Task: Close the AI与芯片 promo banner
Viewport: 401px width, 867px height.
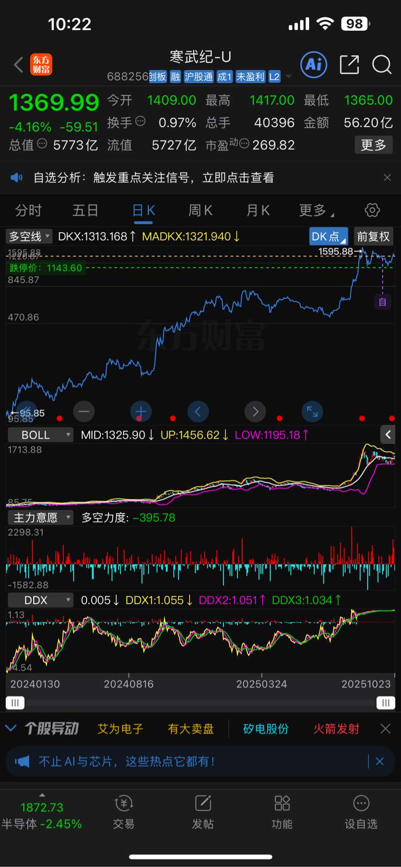Action: [380, 762]
